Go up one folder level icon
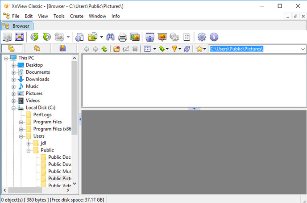This screenshot has height=203, width=307. pyautogui.click(x=104, y=49)
